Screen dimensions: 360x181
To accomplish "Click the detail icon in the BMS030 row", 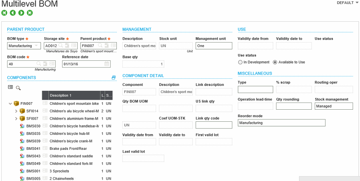I will [45, 126].
